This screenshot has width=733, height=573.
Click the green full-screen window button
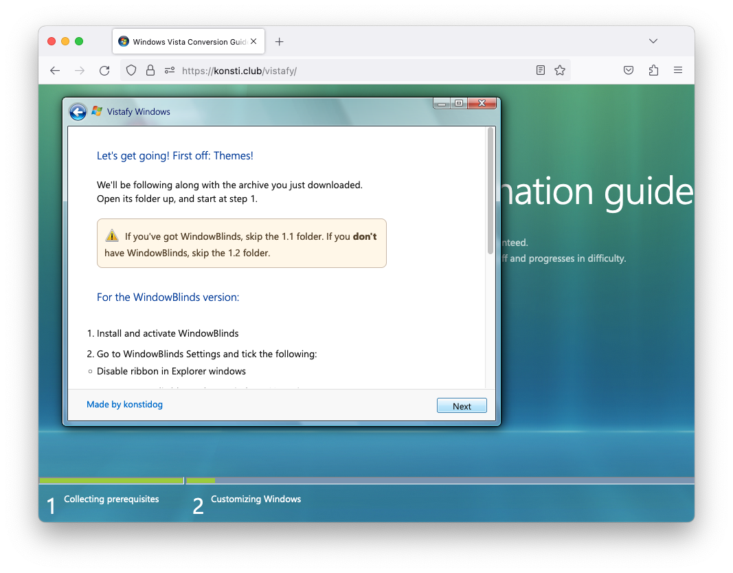coord(79,41)
